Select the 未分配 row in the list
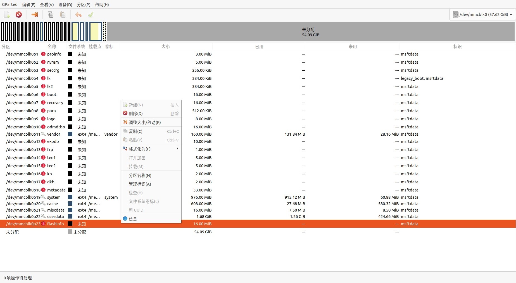 [x=258, y=232]
